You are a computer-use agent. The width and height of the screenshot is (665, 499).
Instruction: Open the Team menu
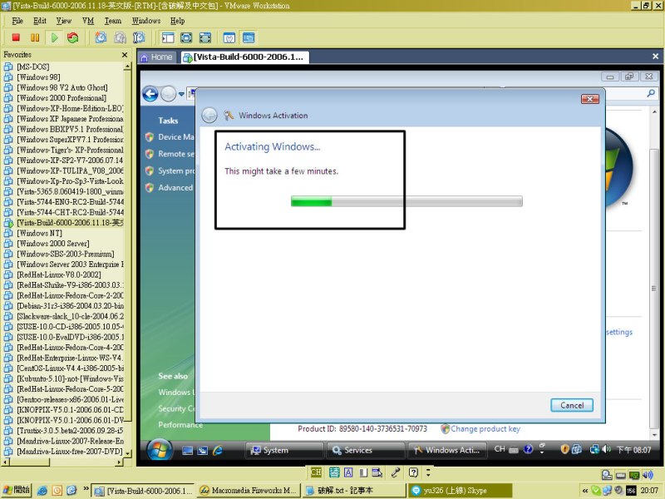click(x=113, y=21)
